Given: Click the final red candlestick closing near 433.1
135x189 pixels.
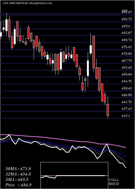Looking at the screenshot, I should [x=108, y=110].
